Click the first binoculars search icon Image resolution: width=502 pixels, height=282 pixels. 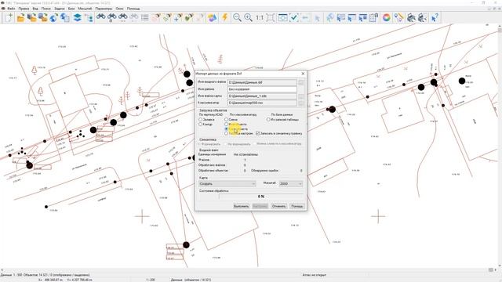click(x=101, y=17)
